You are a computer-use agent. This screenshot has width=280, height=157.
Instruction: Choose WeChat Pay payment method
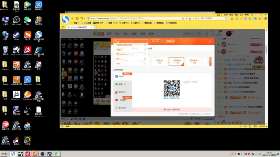click(x=123, y=84)
